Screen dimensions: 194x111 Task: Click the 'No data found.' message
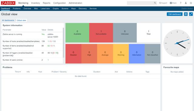click(x=81, y=76)
